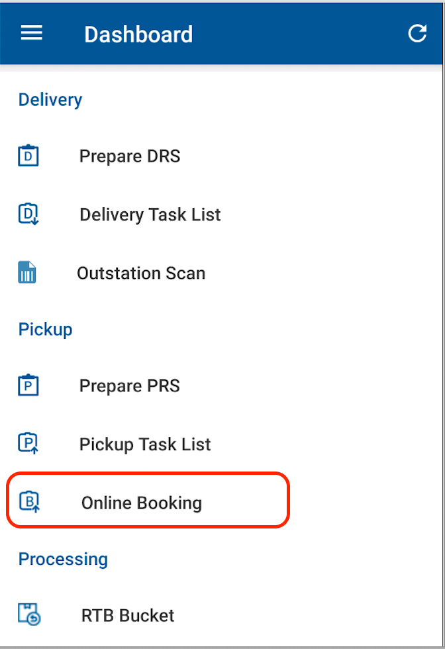Click the Outstation Scan barcode icon
This screenshot has width=445, height=649.
click(x=28, y=273)
